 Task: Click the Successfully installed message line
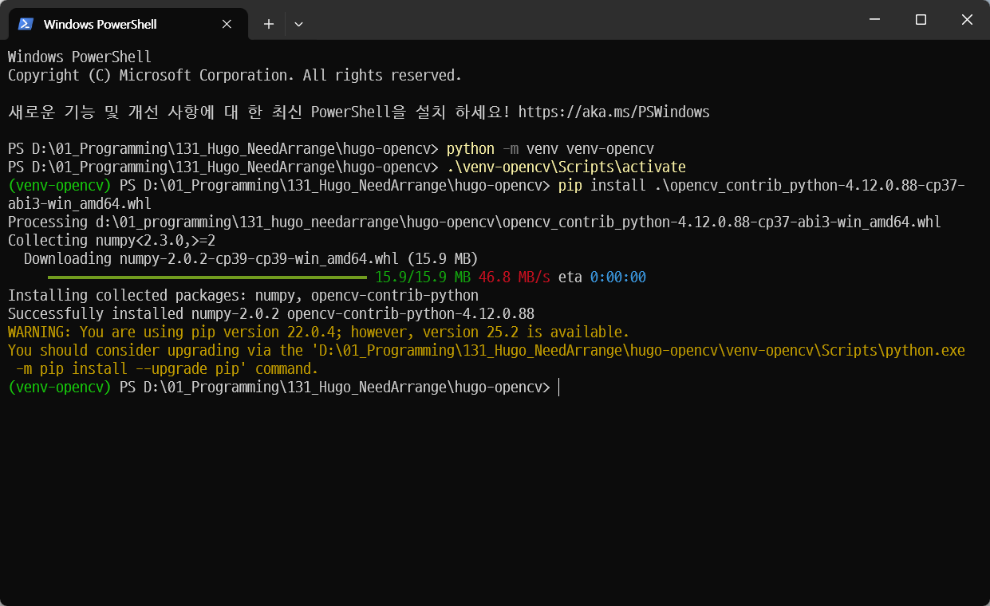(x=271, y=313)
